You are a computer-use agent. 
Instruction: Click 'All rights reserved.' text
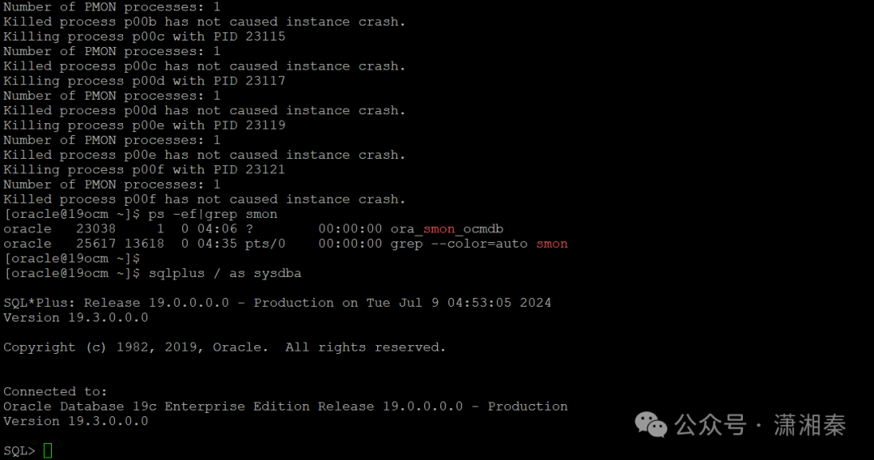click(366, 347)
